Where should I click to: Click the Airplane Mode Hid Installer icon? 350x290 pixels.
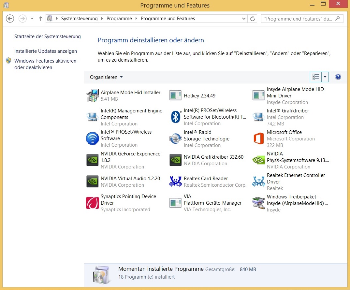93,95
